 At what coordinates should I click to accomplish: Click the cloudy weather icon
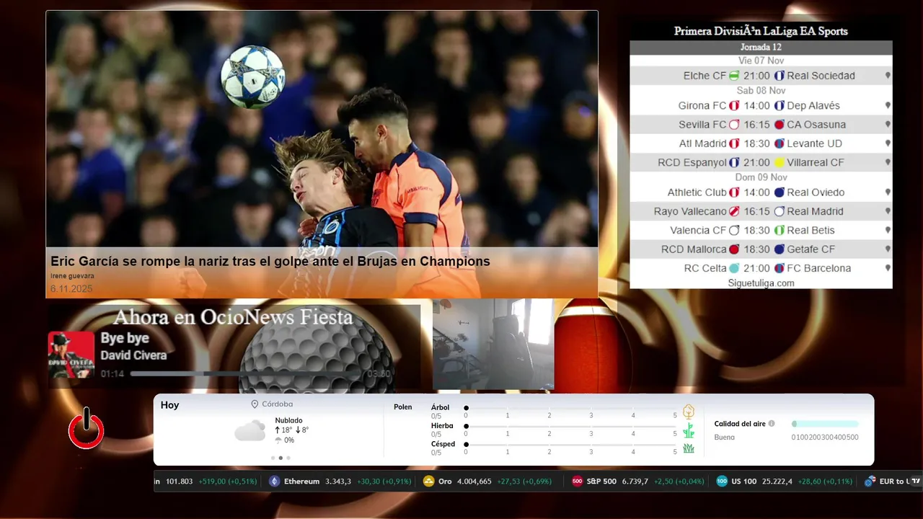pos(250,430)
